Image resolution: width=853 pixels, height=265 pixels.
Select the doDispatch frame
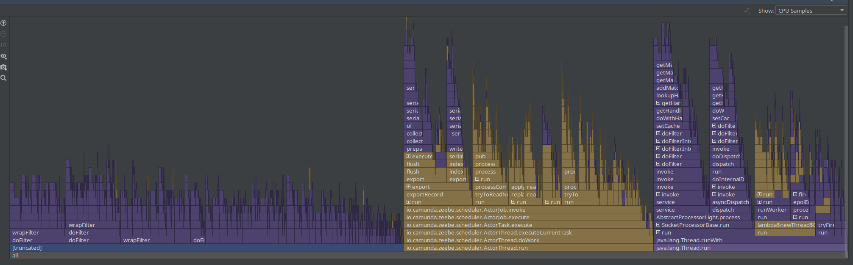coord(726,156)
